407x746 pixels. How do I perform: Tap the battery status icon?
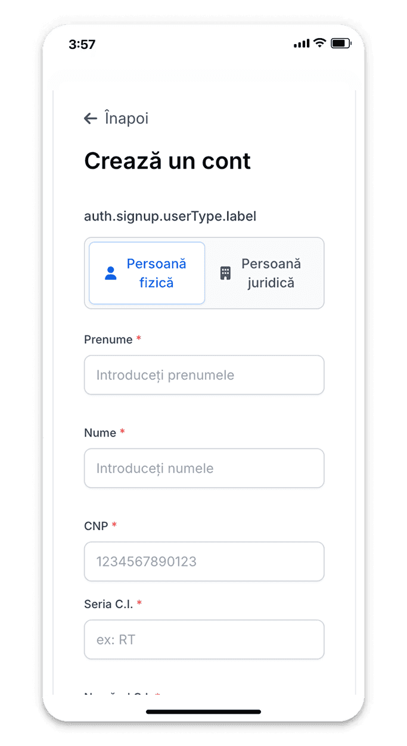coord(340,43)
